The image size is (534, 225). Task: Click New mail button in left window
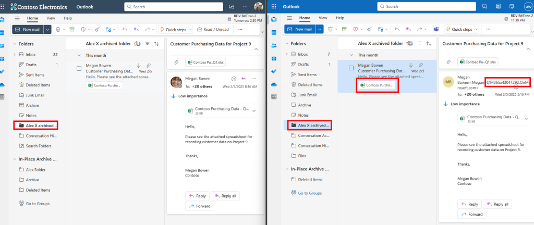click(28, 30)
